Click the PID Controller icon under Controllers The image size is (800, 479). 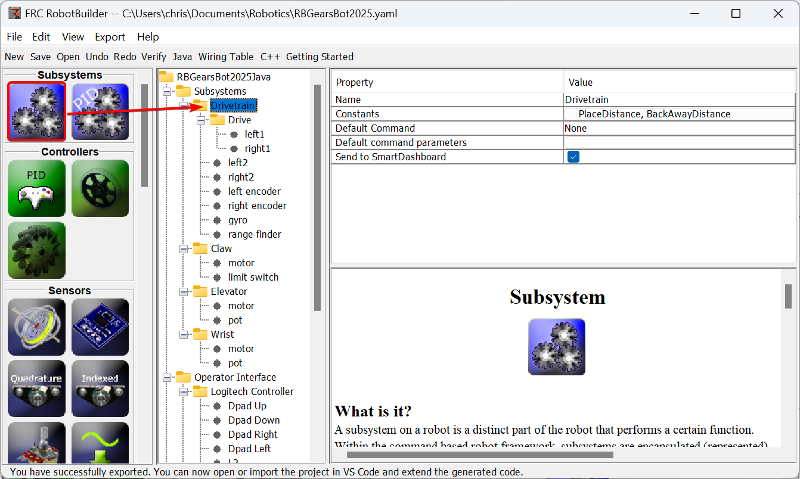36,188
